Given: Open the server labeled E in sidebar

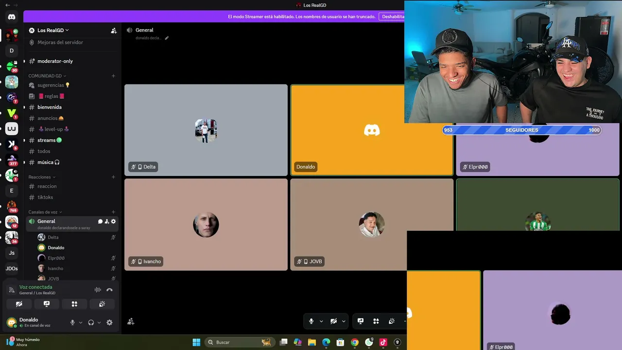Looking at the screenshot, I should click(x=12, y=191).
